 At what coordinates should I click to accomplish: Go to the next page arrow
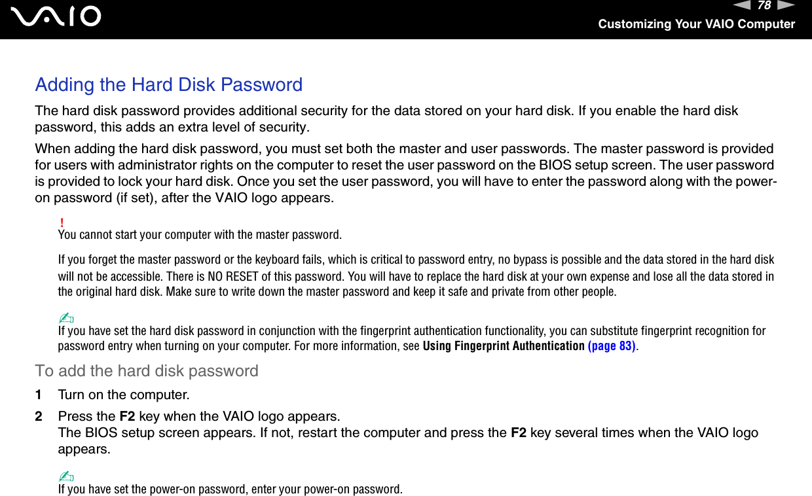coord(786,6)
